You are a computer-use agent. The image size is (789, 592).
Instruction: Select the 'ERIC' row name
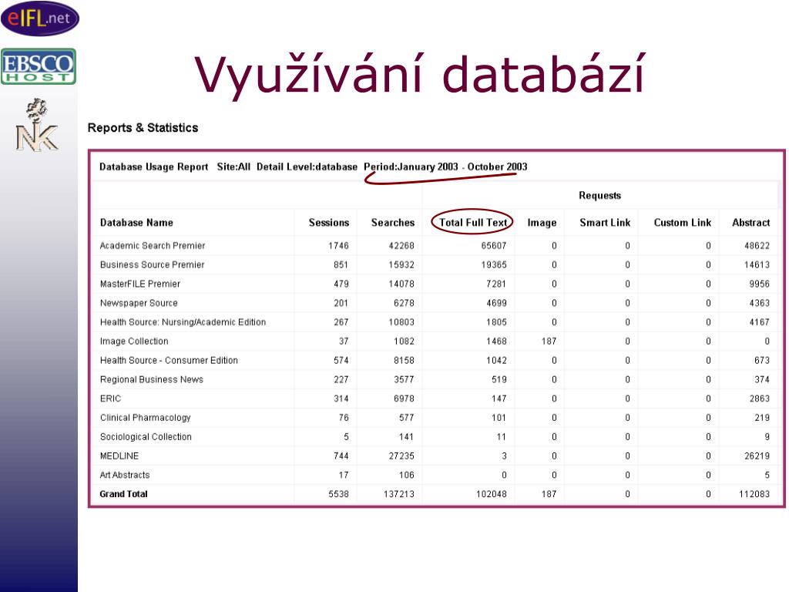(x=110, y=399)
